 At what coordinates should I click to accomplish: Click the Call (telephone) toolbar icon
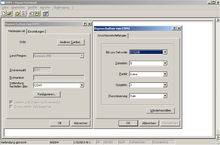click(x=18, y=14)
